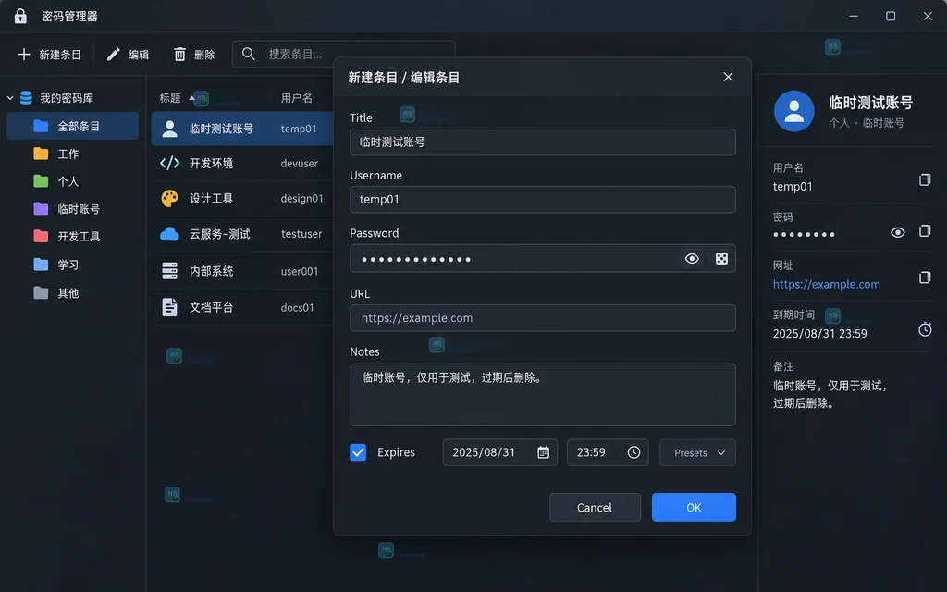This screenshot has height=592, width=947.
Task: Select the red 开发工具 folder icon
Action: [x=41, y=236]
